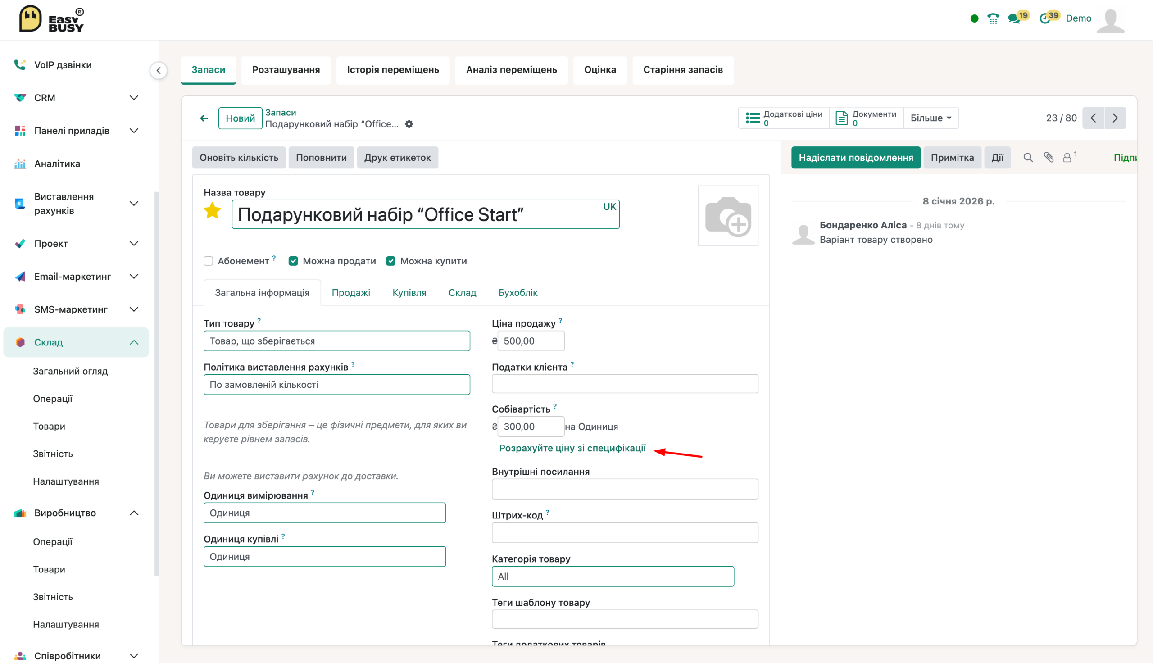Go to previous record arrow
Viewport: 1153px width, 663px height.
(1093, 118)
